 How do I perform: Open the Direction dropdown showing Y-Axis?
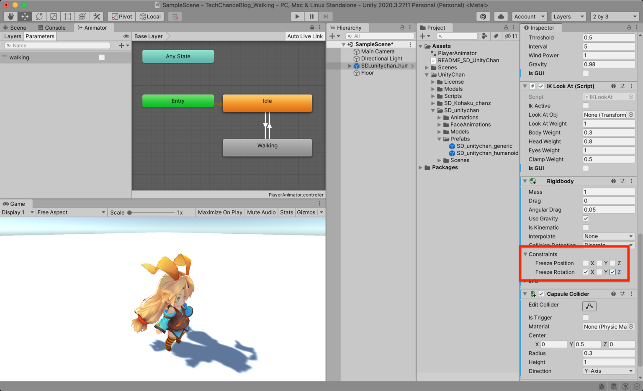tap(608, 371)
